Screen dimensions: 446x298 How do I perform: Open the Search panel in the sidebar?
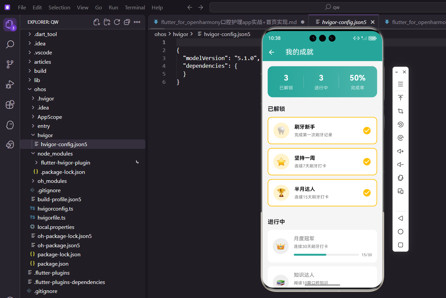pos(10,44)
